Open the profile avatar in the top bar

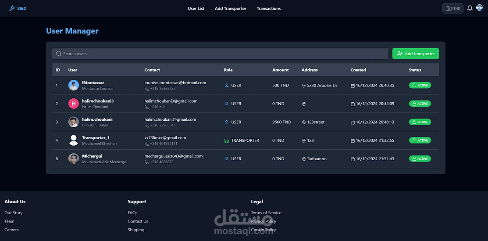pos(479,8)
